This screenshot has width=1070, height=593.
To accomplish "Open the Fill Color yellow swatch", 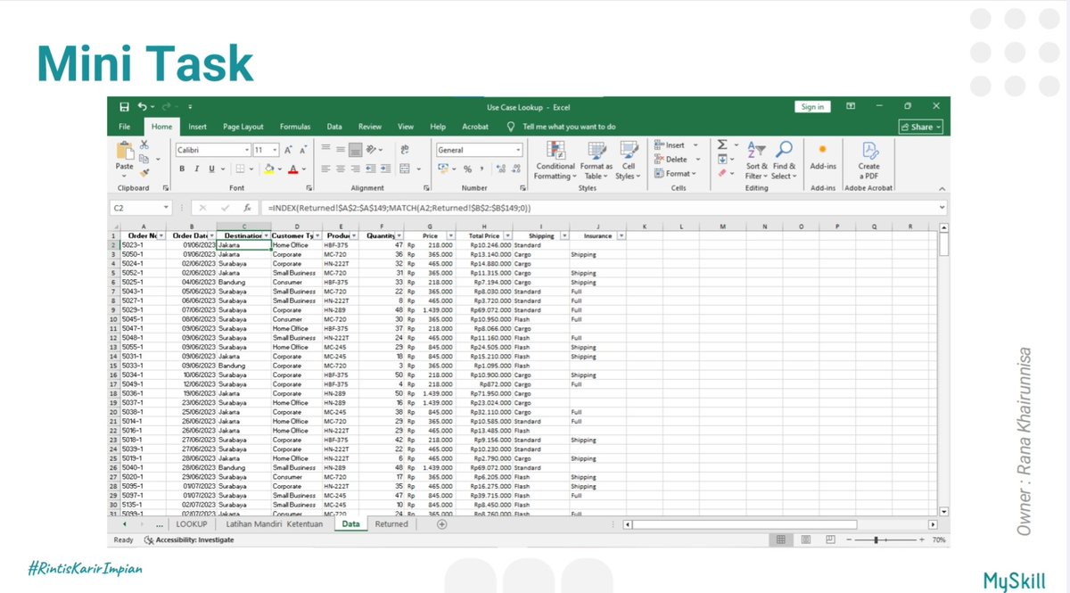I will click(x=268, y=169).
